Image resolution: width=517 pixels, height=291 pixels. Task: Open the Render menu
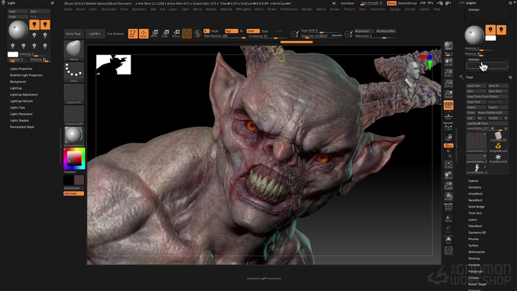pyautogui.click(x=306, y=9)
